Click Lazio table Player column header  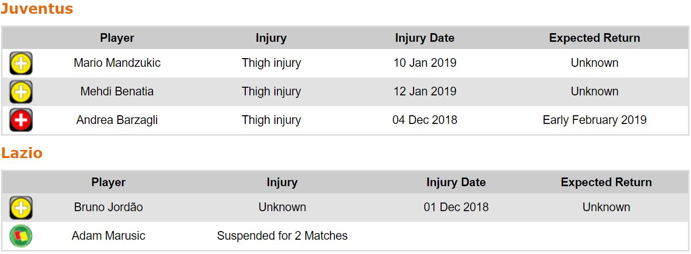tap(108, 183)
